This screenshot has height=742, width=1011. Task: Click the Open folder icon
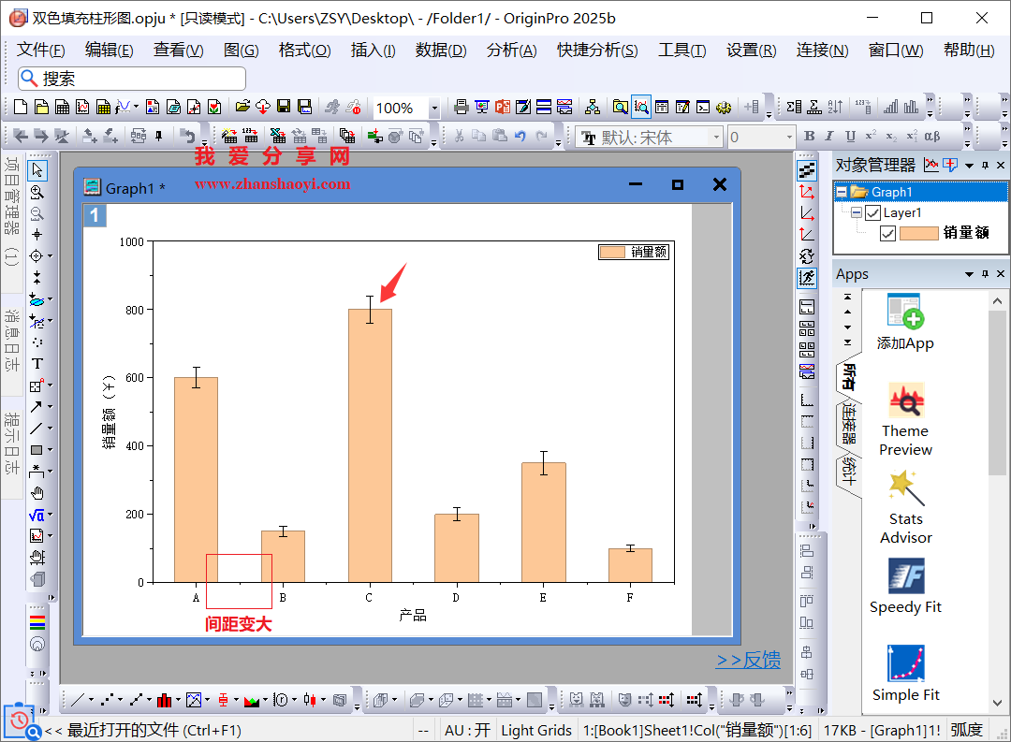(242, 108)
